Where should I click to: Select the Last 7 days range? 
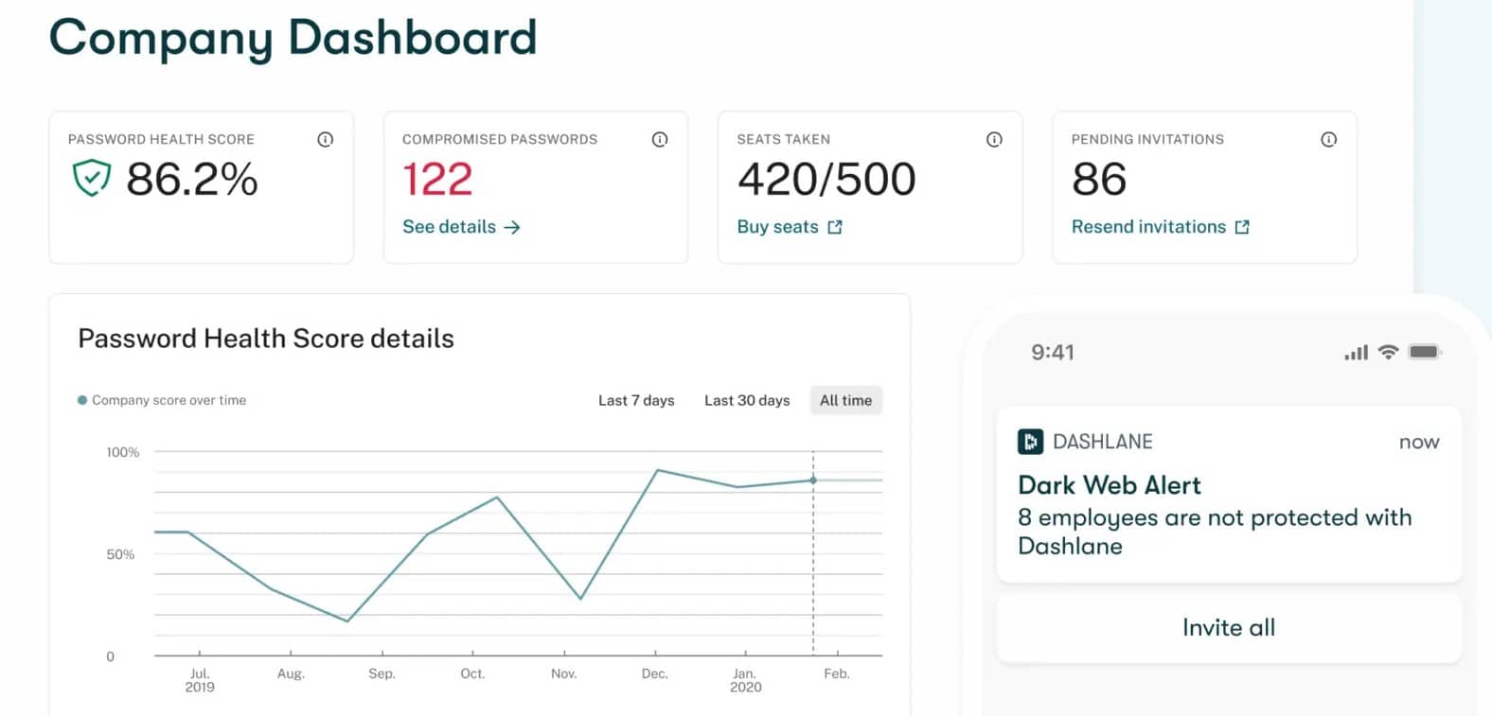point(636,400)
